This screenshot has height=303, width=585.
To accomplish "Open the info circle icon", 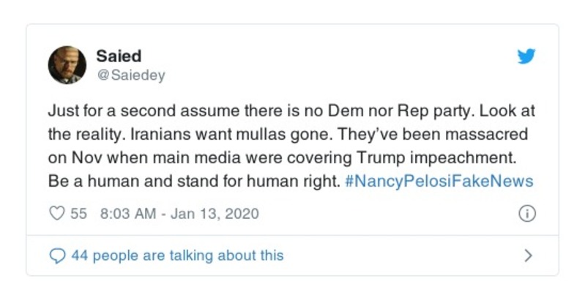I will coord(527,214).
